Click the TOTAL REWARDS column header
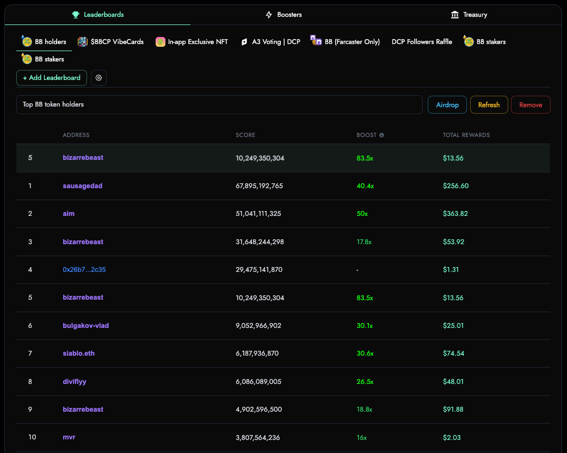567x453 pixels. coord(466,135)
